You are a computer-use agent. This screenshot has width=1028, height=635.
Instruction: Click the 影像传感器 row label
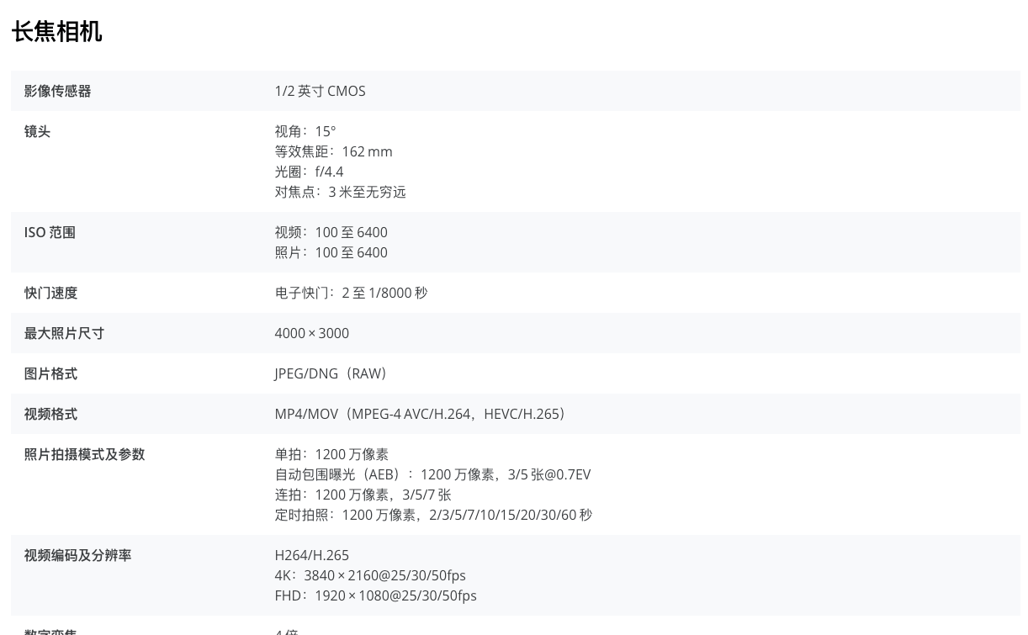[x=57, y=91]
